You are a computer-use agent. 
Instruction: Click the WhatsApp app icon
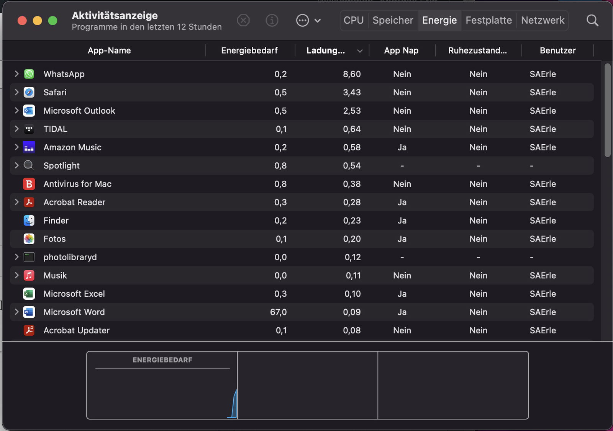click(29, 74)
